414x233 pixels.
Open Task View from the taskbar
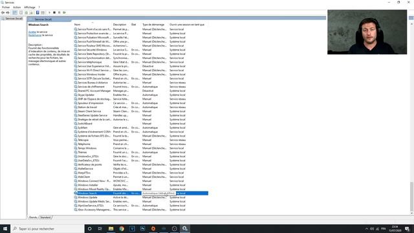(x=100, y=228)
